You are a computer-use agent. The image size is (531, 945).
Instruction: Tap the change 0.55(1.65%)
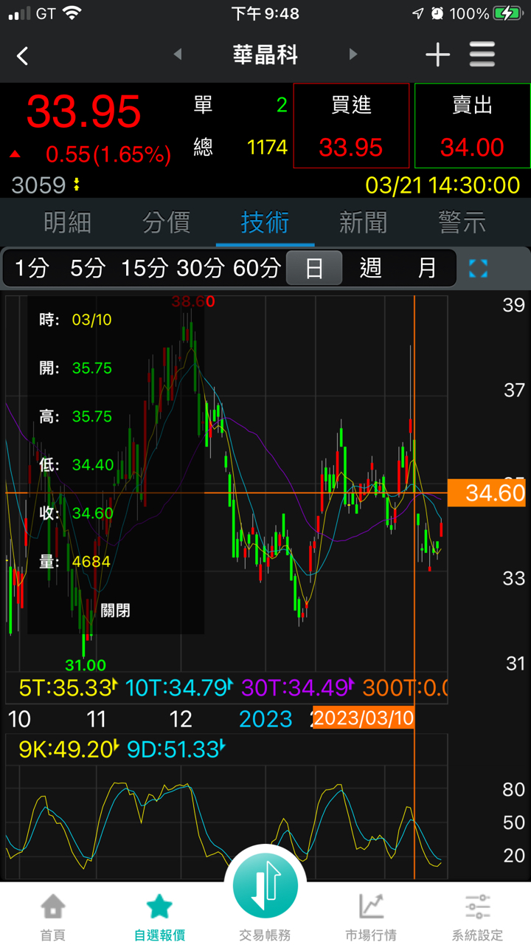108,154
